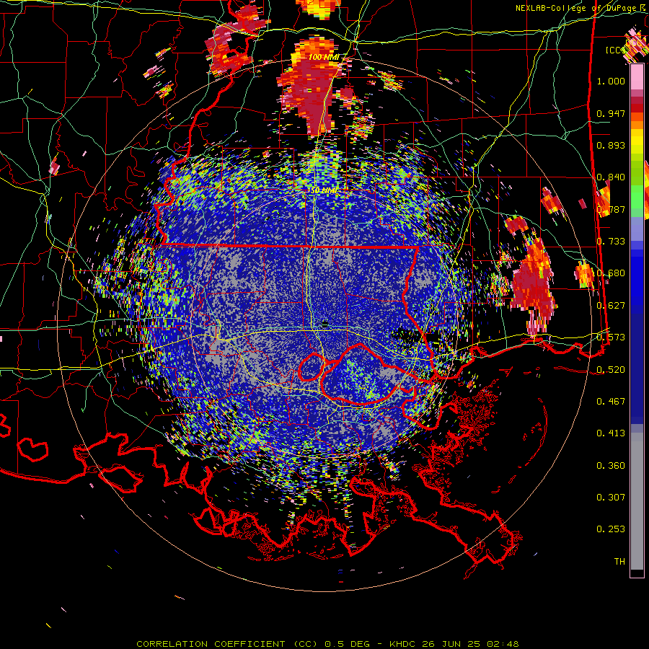Click the 0.467 legend value
Viewport: 649px width, 649px height.
tap(611, 402)
